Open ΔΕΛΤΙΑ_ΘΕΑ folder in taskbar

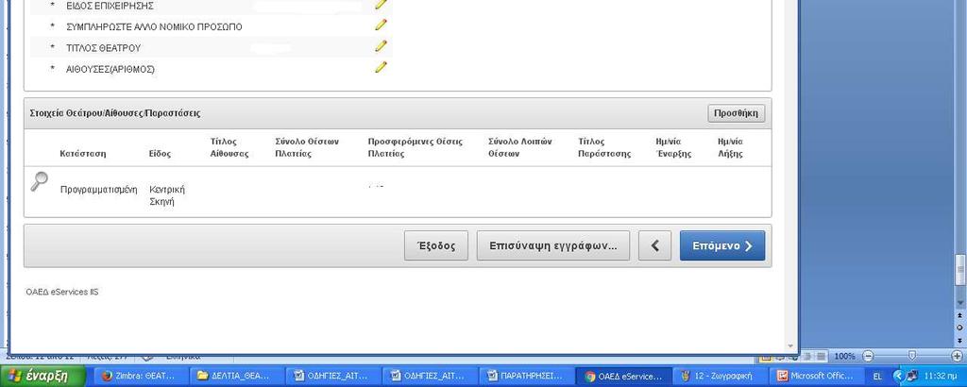[235, 376]
